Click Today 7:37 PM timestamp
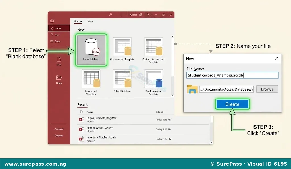 164,129
